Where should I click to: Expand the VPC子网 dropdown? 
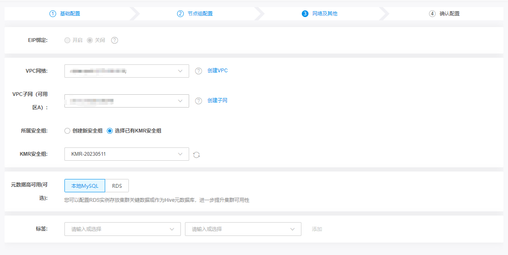tap(126, 101)
